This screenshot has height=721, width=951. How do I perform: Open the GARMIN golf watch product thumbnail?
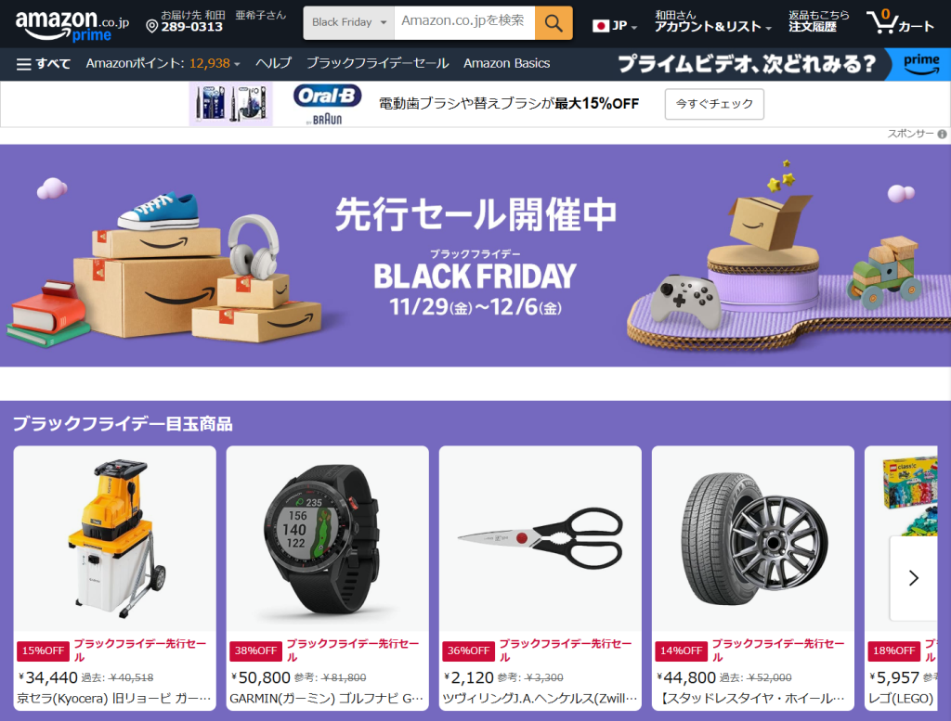[x=328, y=539]
